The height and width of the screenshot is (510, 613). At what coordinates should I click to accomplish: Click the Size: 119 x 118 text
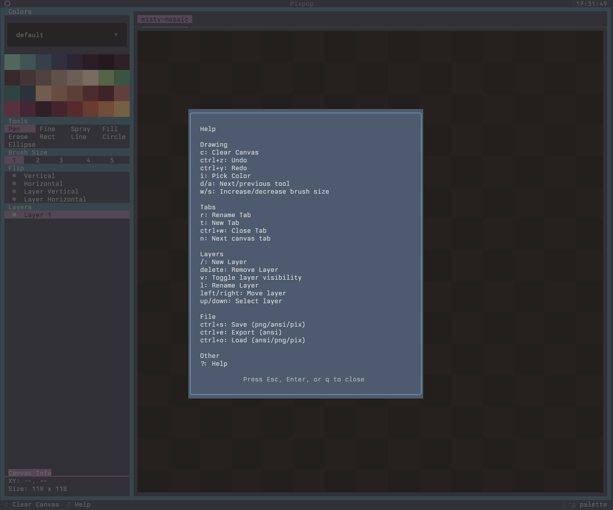click(x=38, y=489)
